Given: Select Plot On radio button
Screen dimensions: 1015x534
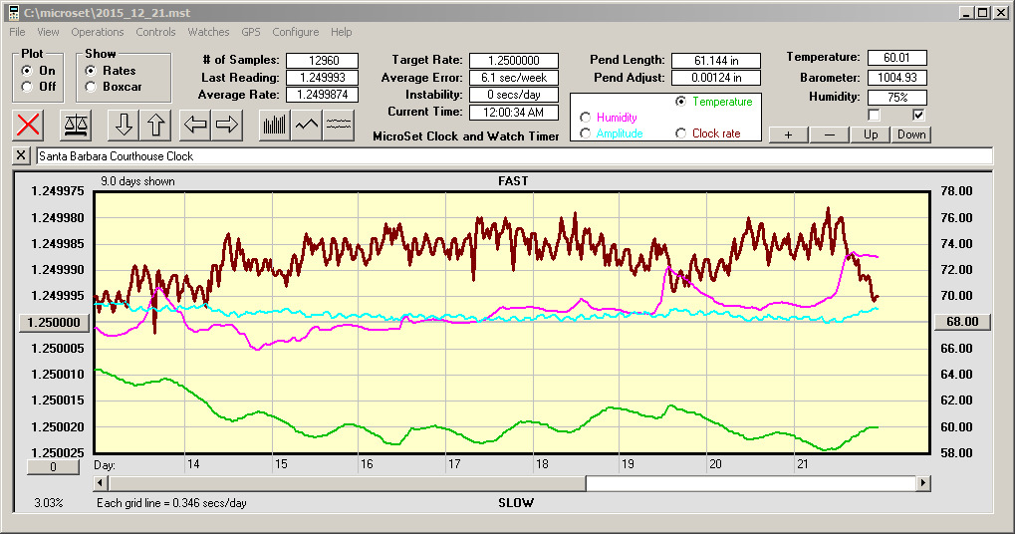Looking at the screenshot, I should (27, 70).
